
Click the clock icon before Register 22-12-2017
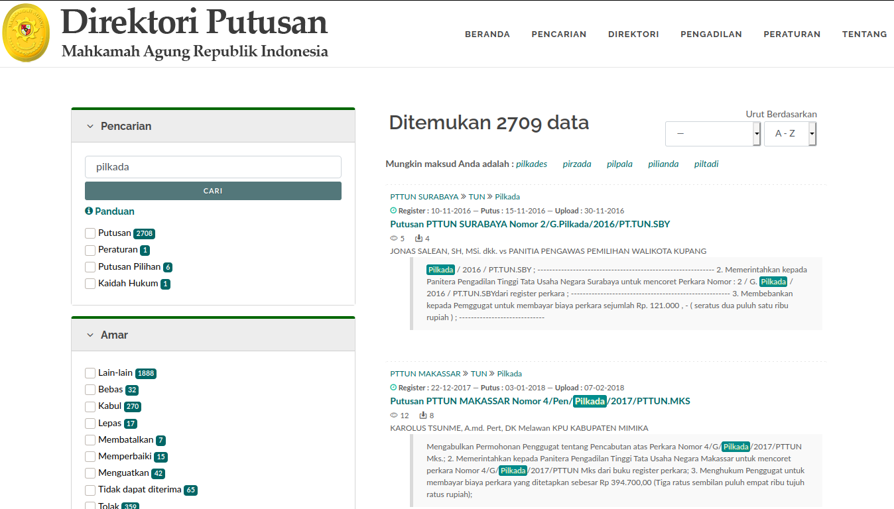coord(393,388)
